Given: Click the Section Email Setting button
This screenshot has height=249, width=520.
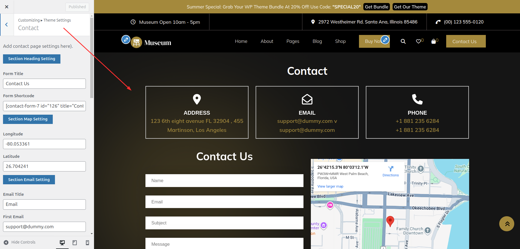Looking at the screenshot, I should click(x=29, y=179).
